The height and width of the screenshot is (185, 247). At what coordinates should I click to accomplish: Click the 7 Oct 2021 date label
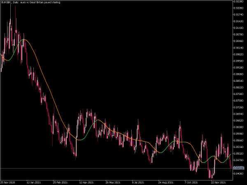(191, 183)
